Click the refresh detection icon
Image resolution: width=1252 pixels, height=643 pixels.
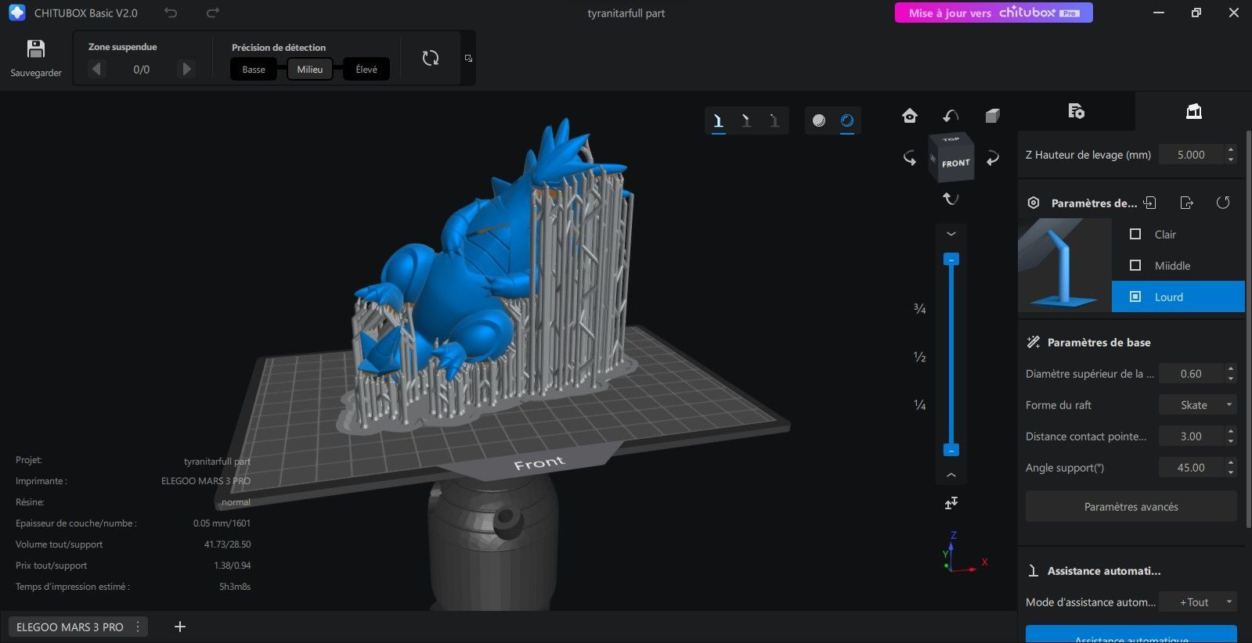(x=431, y=58)
